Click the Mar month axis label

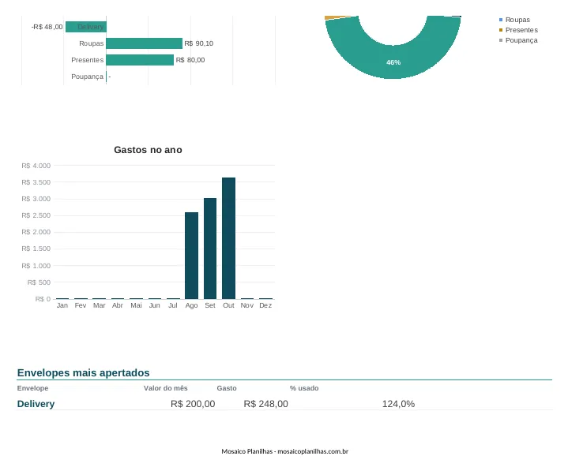coord(99,305)
